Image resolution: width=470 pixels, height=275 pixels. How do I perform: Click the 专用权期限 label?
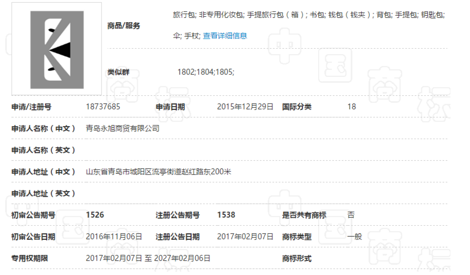[30, 259]
